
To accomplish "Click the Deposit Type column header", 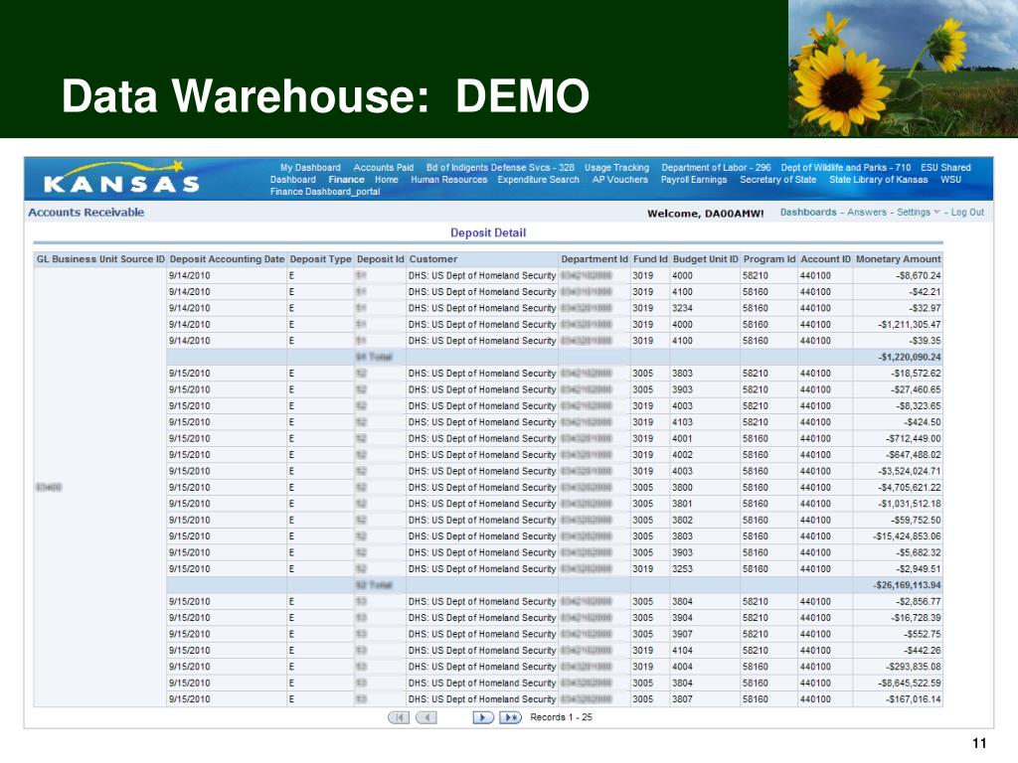I will [x=321, y=259].
